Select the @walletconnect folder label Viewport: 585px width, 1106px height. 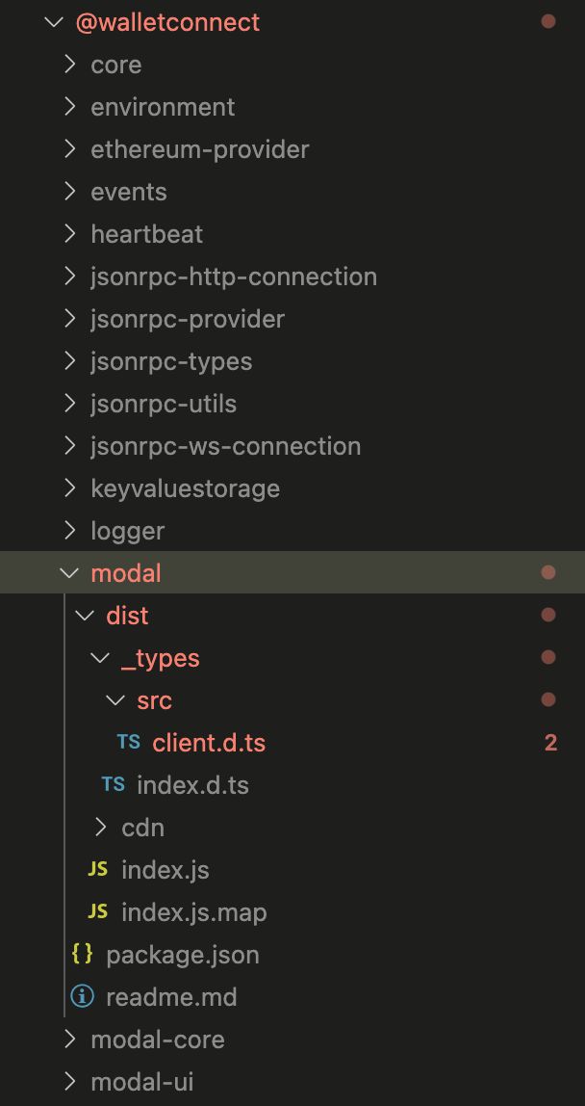[x=167, y=22]
